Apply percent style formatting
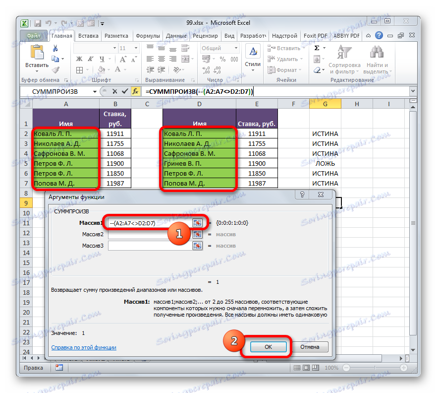Viewport: 437px width, 393px height. pyautogui.click(x=222, y=59)
